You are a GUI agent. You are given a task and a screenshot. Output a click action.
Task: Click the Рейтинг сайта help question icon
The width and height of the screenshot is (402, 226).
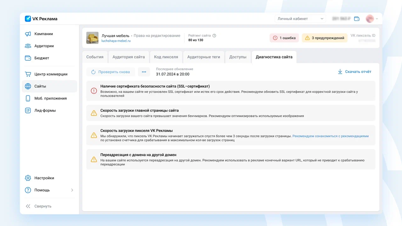214,36
